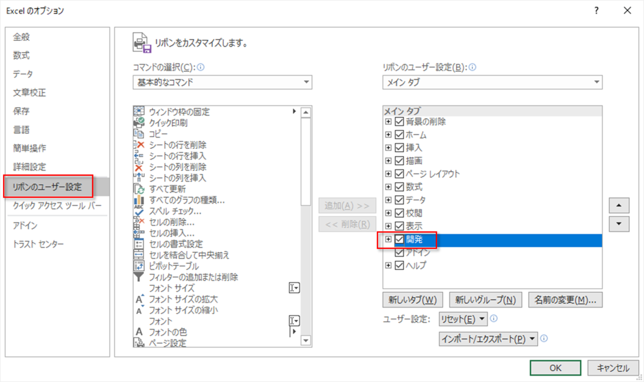Select the すべて更新 refresh icon
Viewport: 644px width, 382px height.
click(138, 189)
